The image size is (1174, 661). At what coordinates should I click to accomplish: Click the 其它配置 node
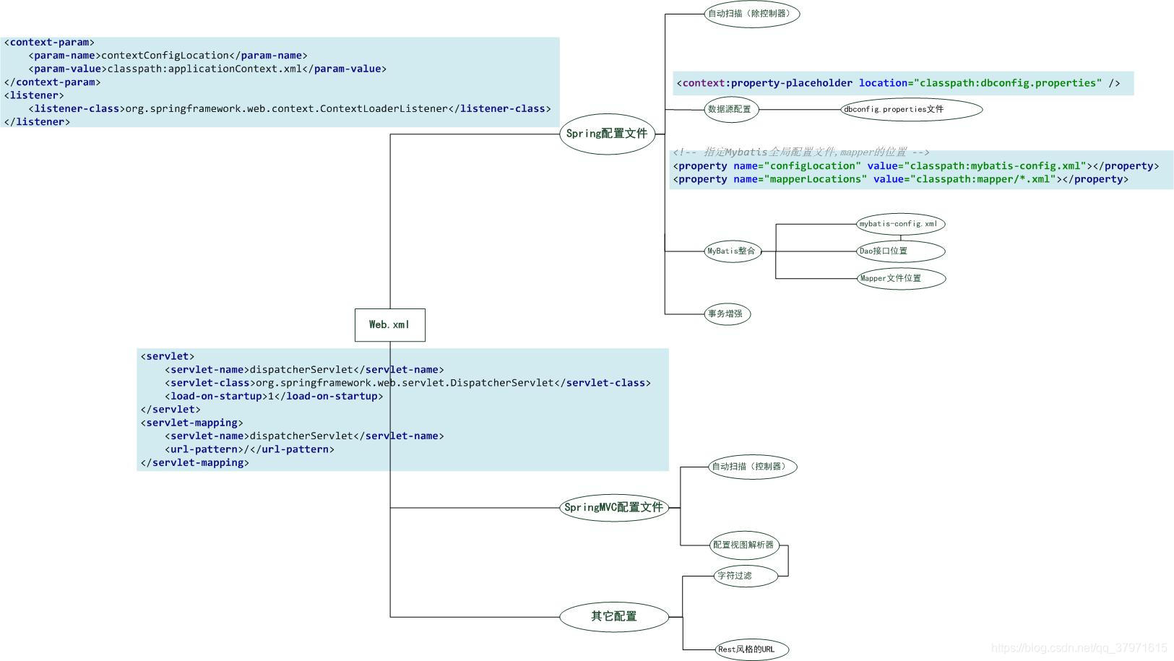coord(614,616)
